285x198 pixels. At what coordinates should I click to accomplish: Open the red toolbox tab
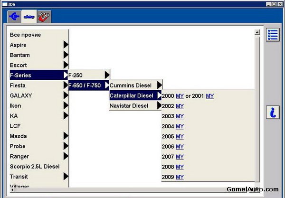pos(44,17)
